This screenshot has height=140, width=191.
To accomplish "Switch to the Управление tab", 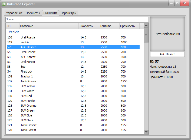I will click(14, 13).
